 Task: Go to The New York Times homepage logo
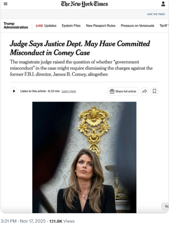tap(85, 4)
